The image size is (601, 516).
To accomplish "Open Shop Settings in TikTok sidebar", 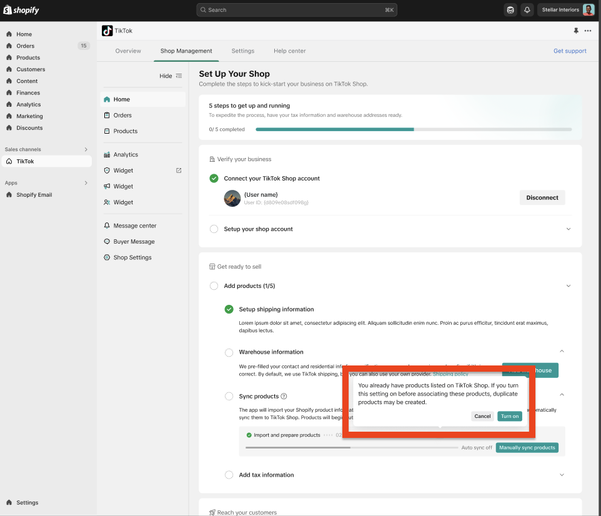I will 132,257.
